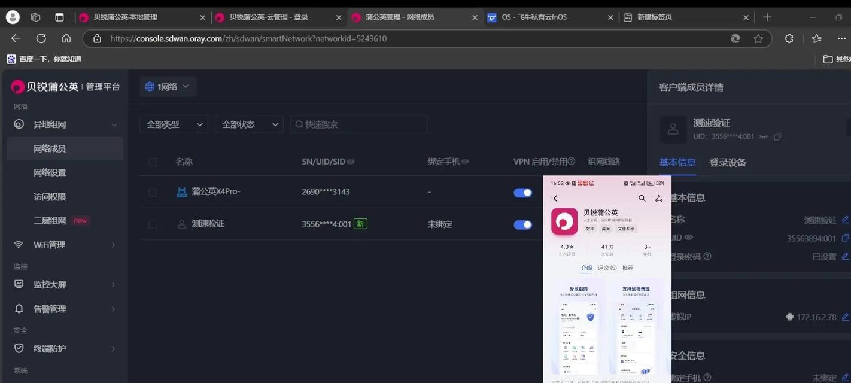The image size is (851, 383).
Task: View site info via the lock icon
Action: 97,38
